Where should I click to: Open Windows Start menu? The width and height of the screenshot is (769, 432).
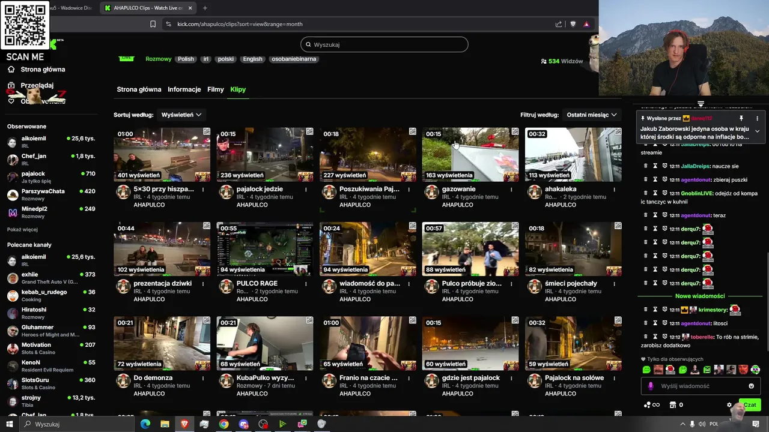pos(10,424)
